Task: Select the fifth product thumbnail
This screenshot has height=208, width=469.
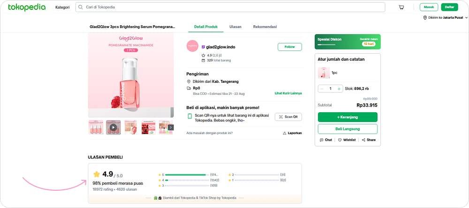Action: (x=166, y=127)
